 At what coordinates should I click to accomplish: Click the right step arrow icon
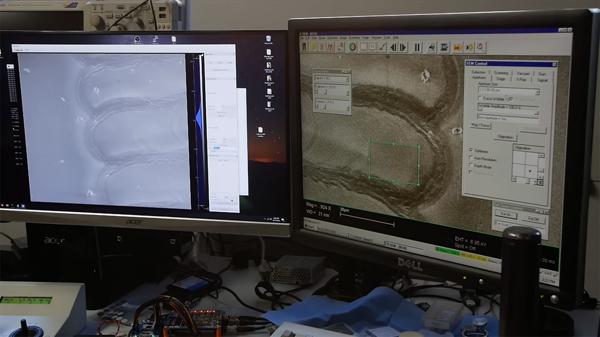pos(402,47)
